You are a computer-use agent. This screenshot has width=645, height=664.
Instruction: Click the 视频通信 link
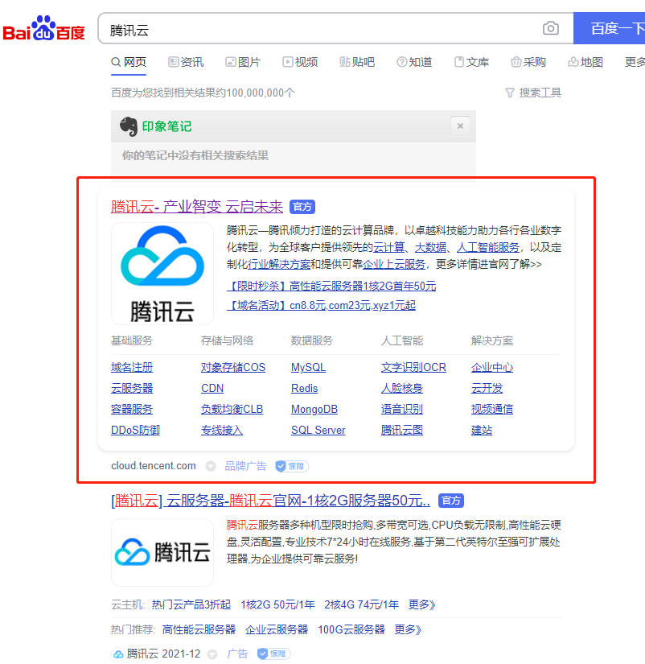click(492, 409)
